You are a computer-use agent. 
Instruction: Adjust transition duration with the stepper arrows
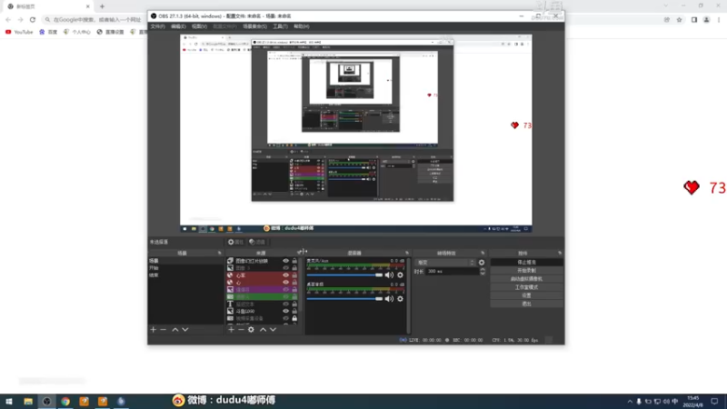pyautogui.click(x=483, y=271)
